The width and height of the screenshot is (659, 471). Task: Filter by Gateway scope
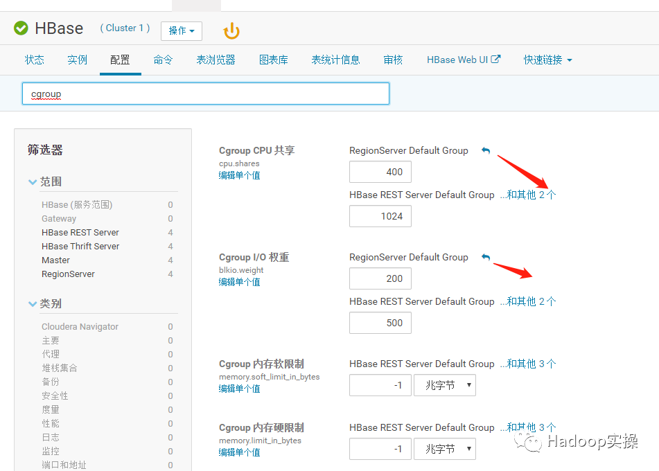coord(59,219)
